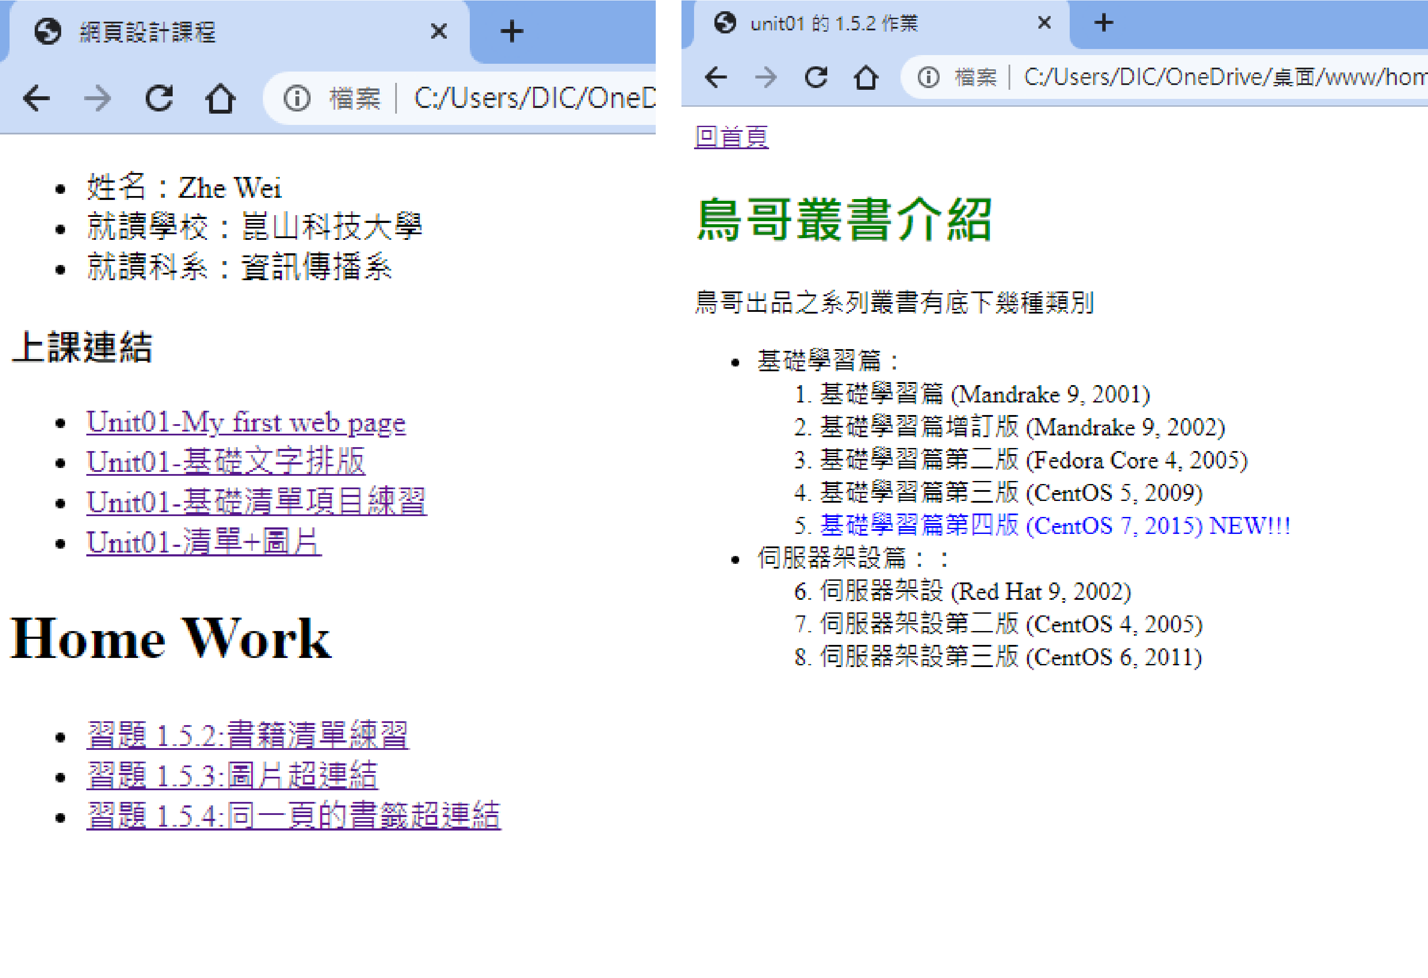The image size is (1428, 978).
Task: Click site info icon in left address bar
Action: pyautogui.click(x=297, y=98)
